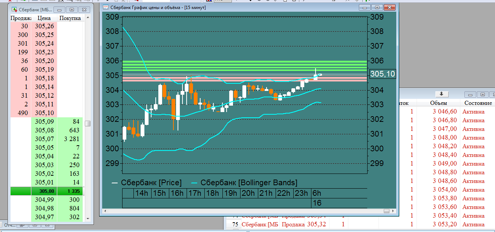Screen dimensions: 495x232
Task: Select sell price 305,25 in order book
Action: click(44, 35)
